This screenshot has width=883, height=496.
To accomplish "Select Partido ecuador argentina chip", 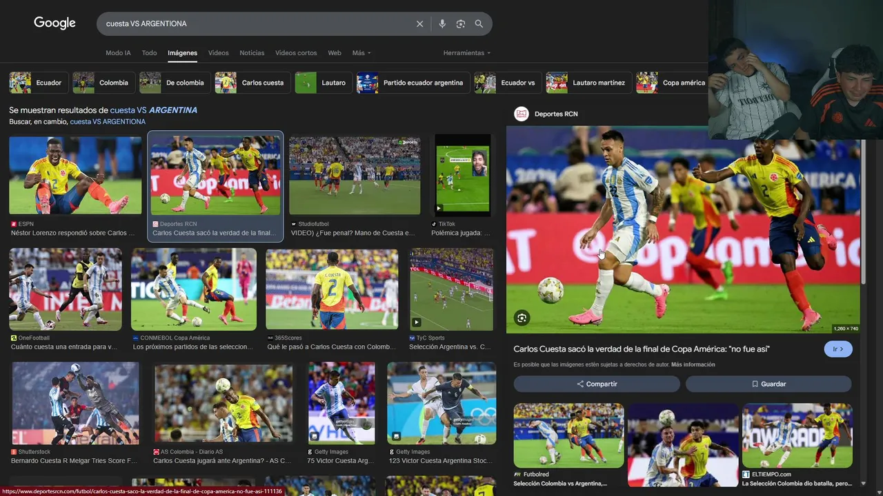I will (x=413, y=83).
